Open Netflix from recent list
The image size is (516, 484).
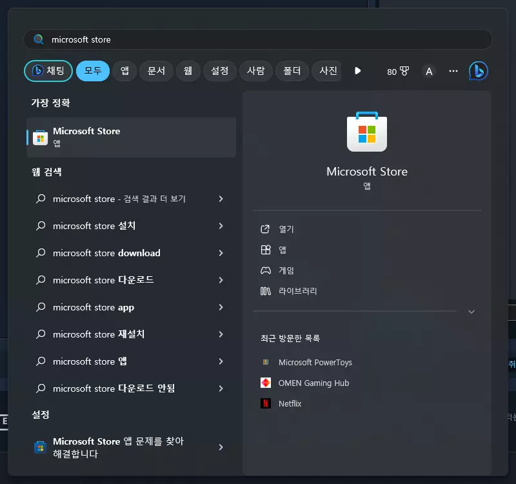point(290,403)
